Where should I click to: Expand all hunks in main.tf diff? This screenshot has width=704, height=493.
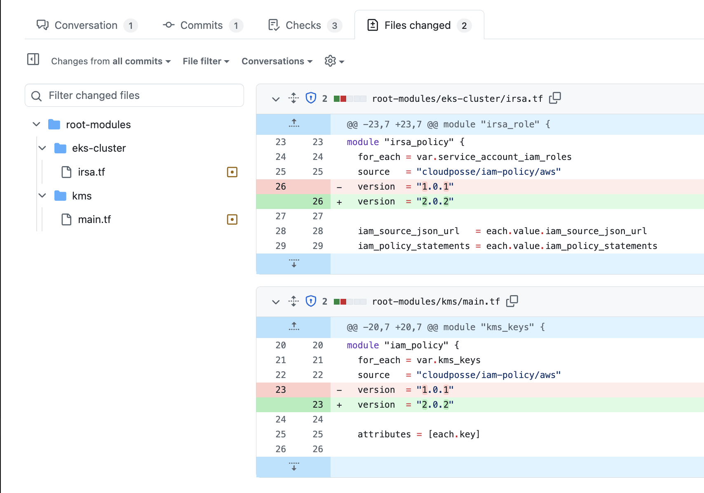point(293,301)
